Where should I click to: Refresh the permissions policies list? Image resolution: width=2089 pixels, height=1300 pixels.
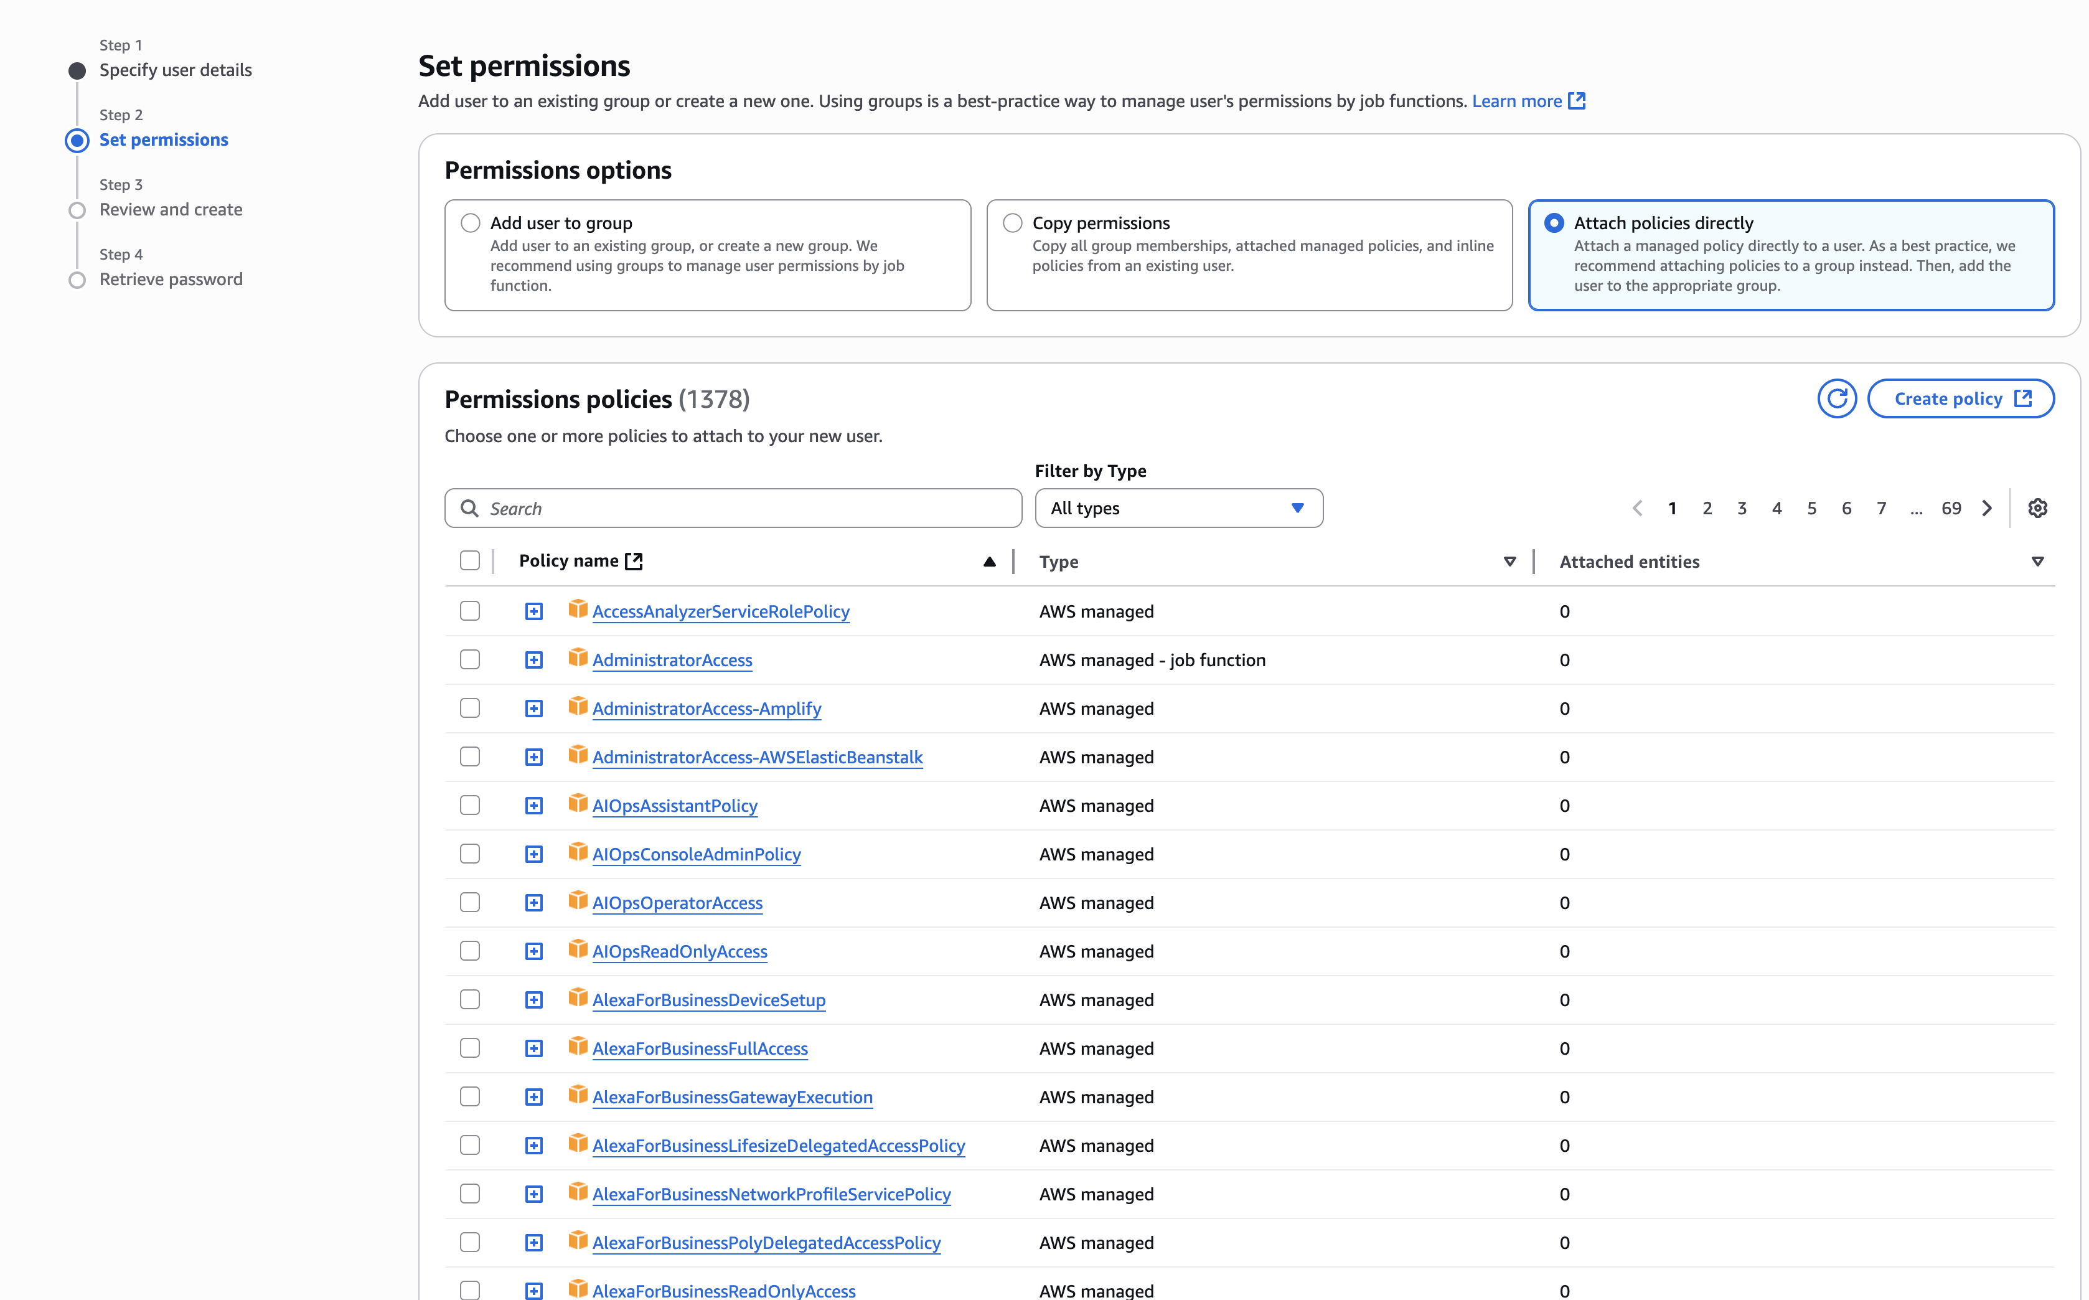point(1836,399)
